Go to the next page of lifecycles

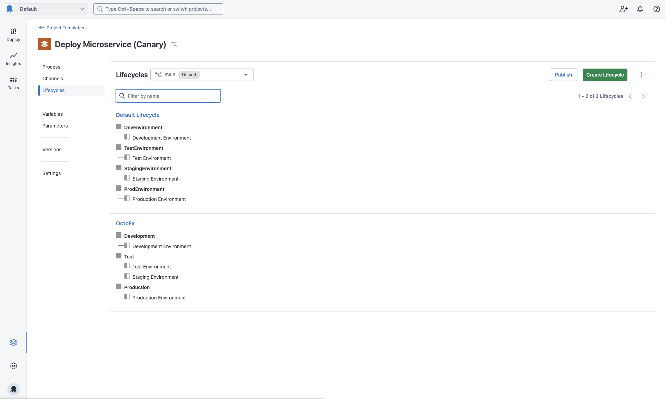click(643, 96)
